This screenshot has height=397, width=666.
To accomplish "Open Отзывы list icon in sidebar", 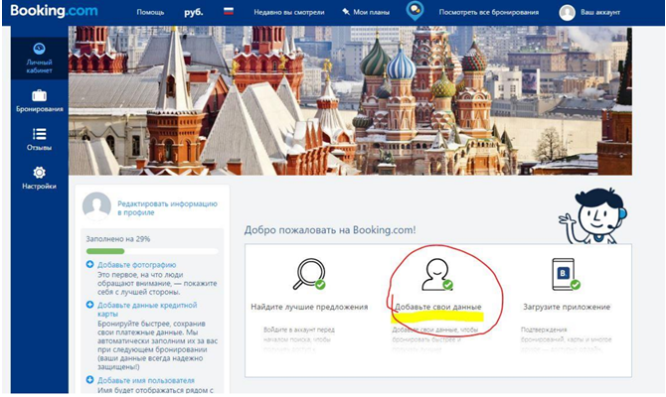I will click(x=39, y=139).
